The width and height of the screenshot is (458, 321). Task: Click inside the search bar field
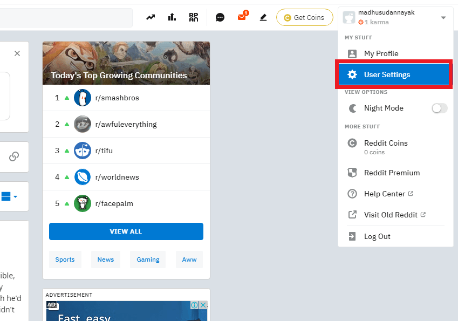pyautogui.click(x=66, y=17)
